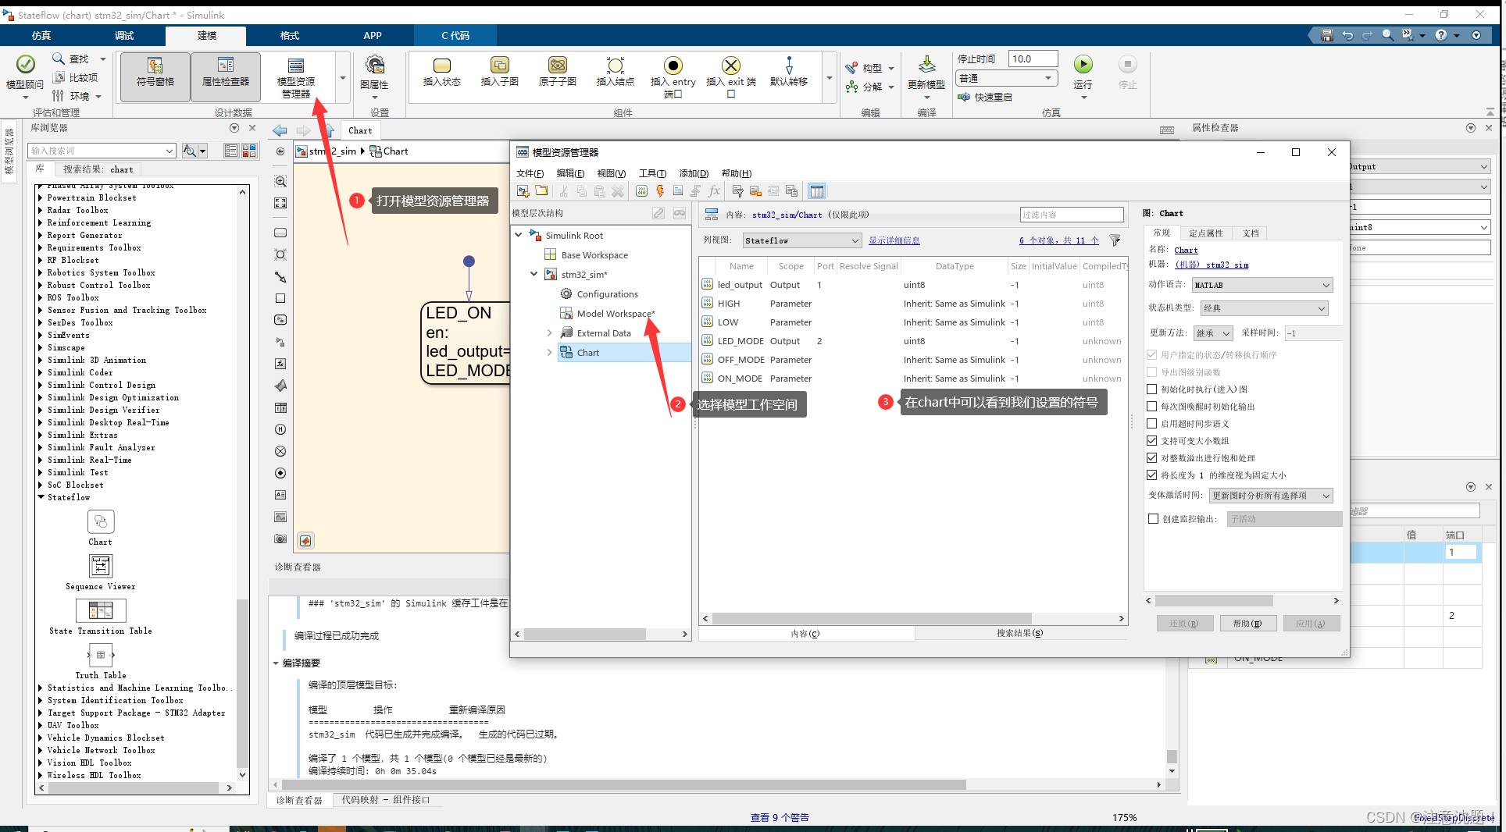Click the filter icon in Model Explorer contents
1506x832 pixels.
[1115, 240]
